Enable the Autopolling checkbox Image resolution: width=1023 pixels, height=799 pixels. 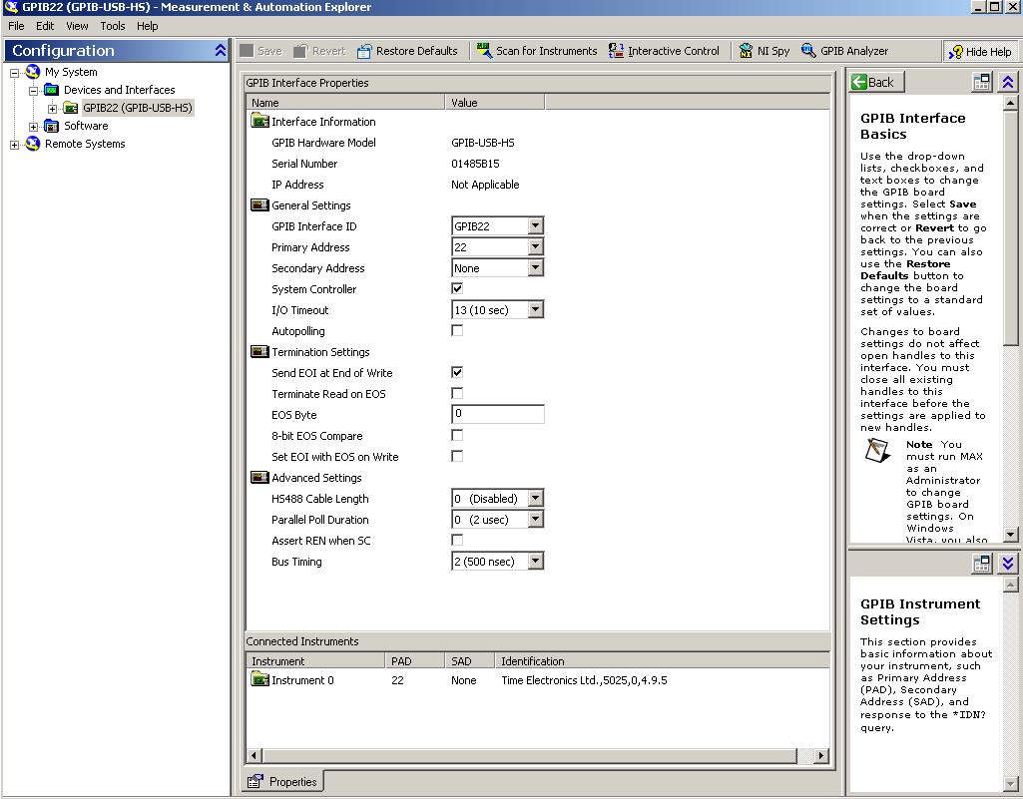pyautogui.click(x=457, y=331)
